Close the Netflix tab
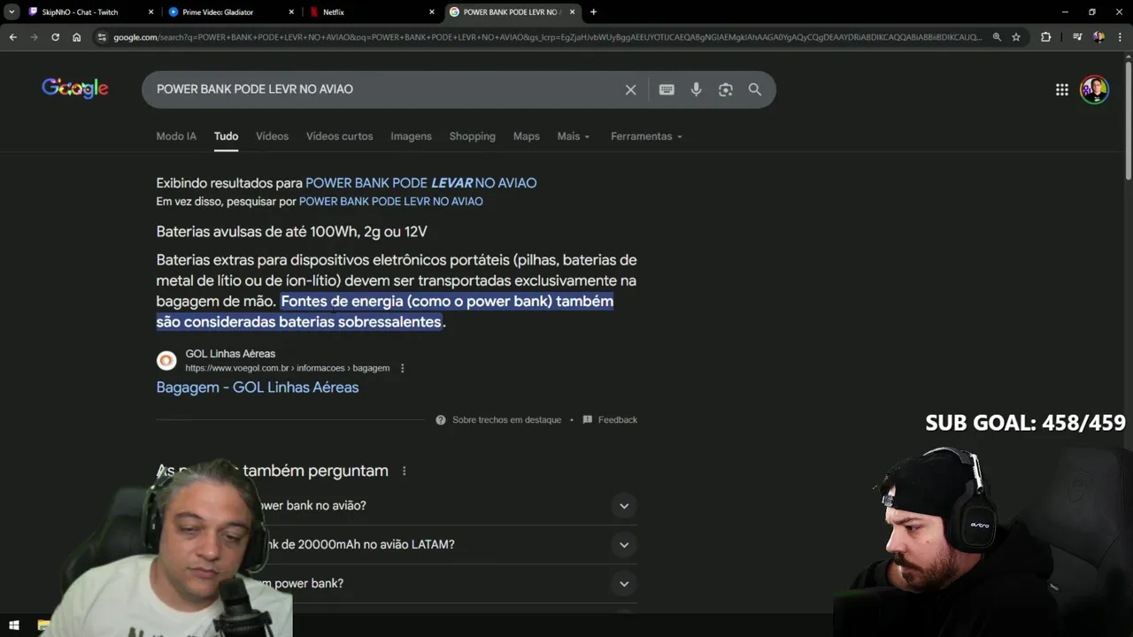 tap(432, 12)
